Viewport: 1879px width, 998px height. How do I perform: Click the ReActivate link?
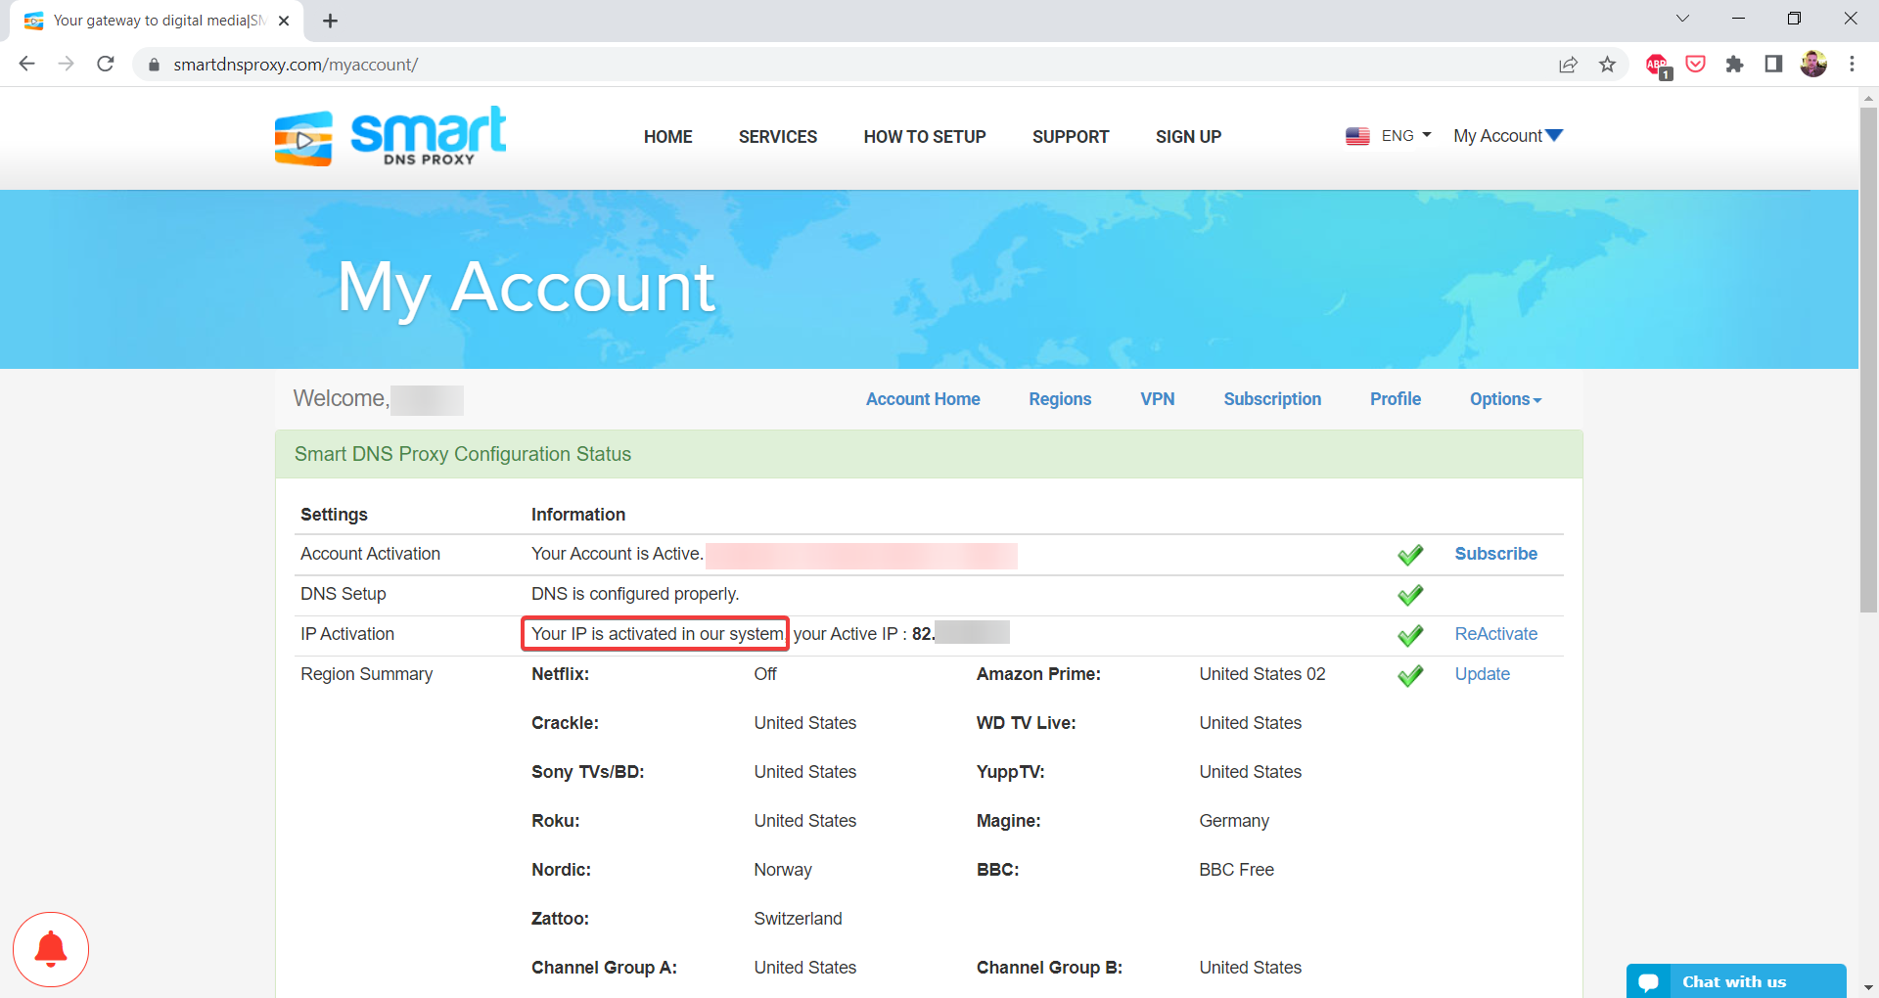(1495, 634)
